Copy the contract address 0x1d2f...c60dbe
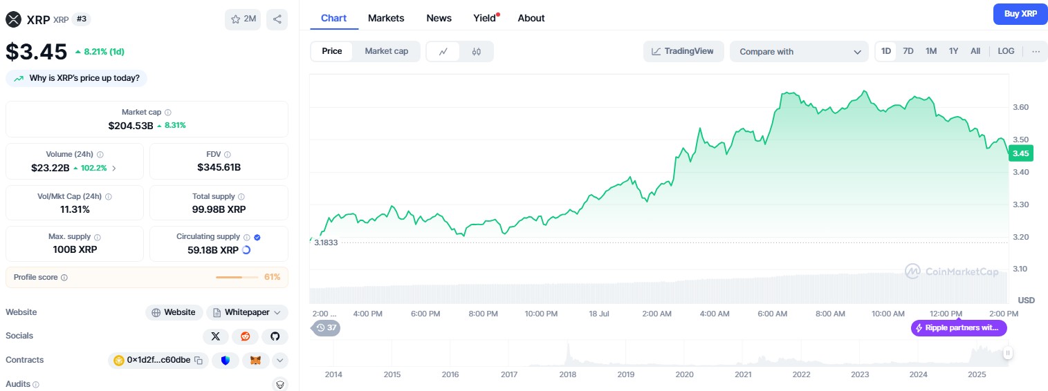This screenshot has width=1048, height=391. [x=198, y=360]
